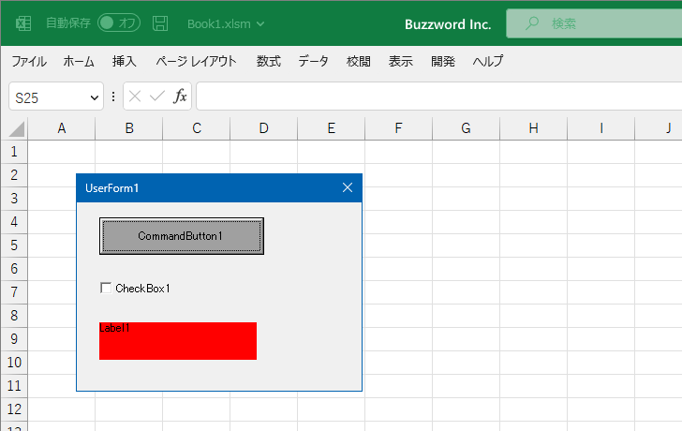Open the 数式 ribbon tab
Screen dimensions: 682x431
pyautogui.click(x=268, y=61)
